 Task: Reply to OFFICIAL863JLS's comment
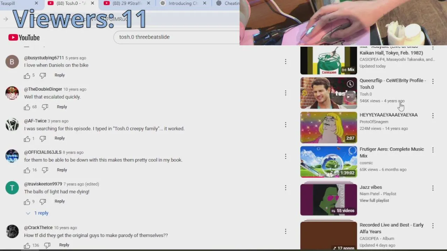pyautogui.click(x=62, y=170)
